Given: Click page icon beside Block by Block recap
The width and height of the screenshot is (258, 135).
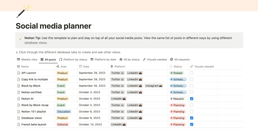Looking at the screenshot, I should tap(18, 105).
